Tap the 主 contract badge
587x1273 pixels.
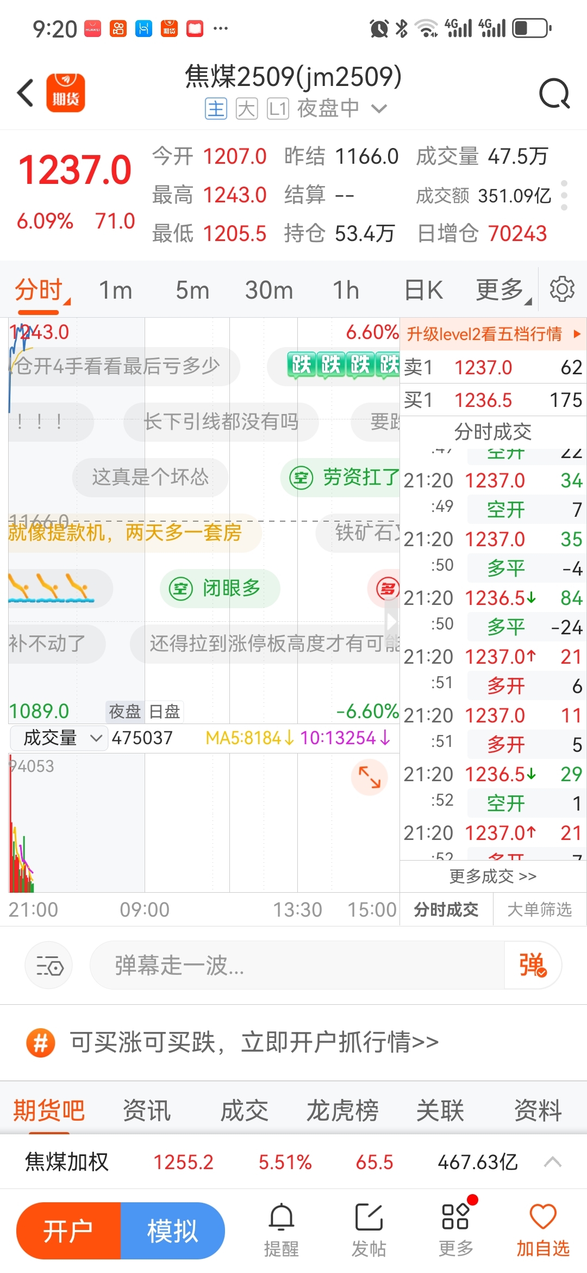pos(216,109)
